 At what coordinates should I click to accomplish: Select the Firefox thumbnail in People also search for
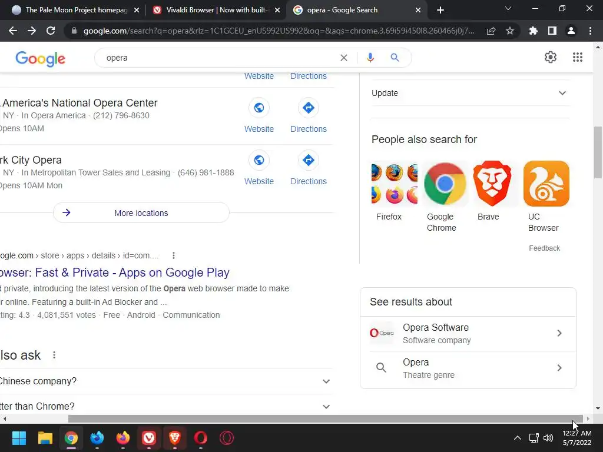(x=394, y=184)
